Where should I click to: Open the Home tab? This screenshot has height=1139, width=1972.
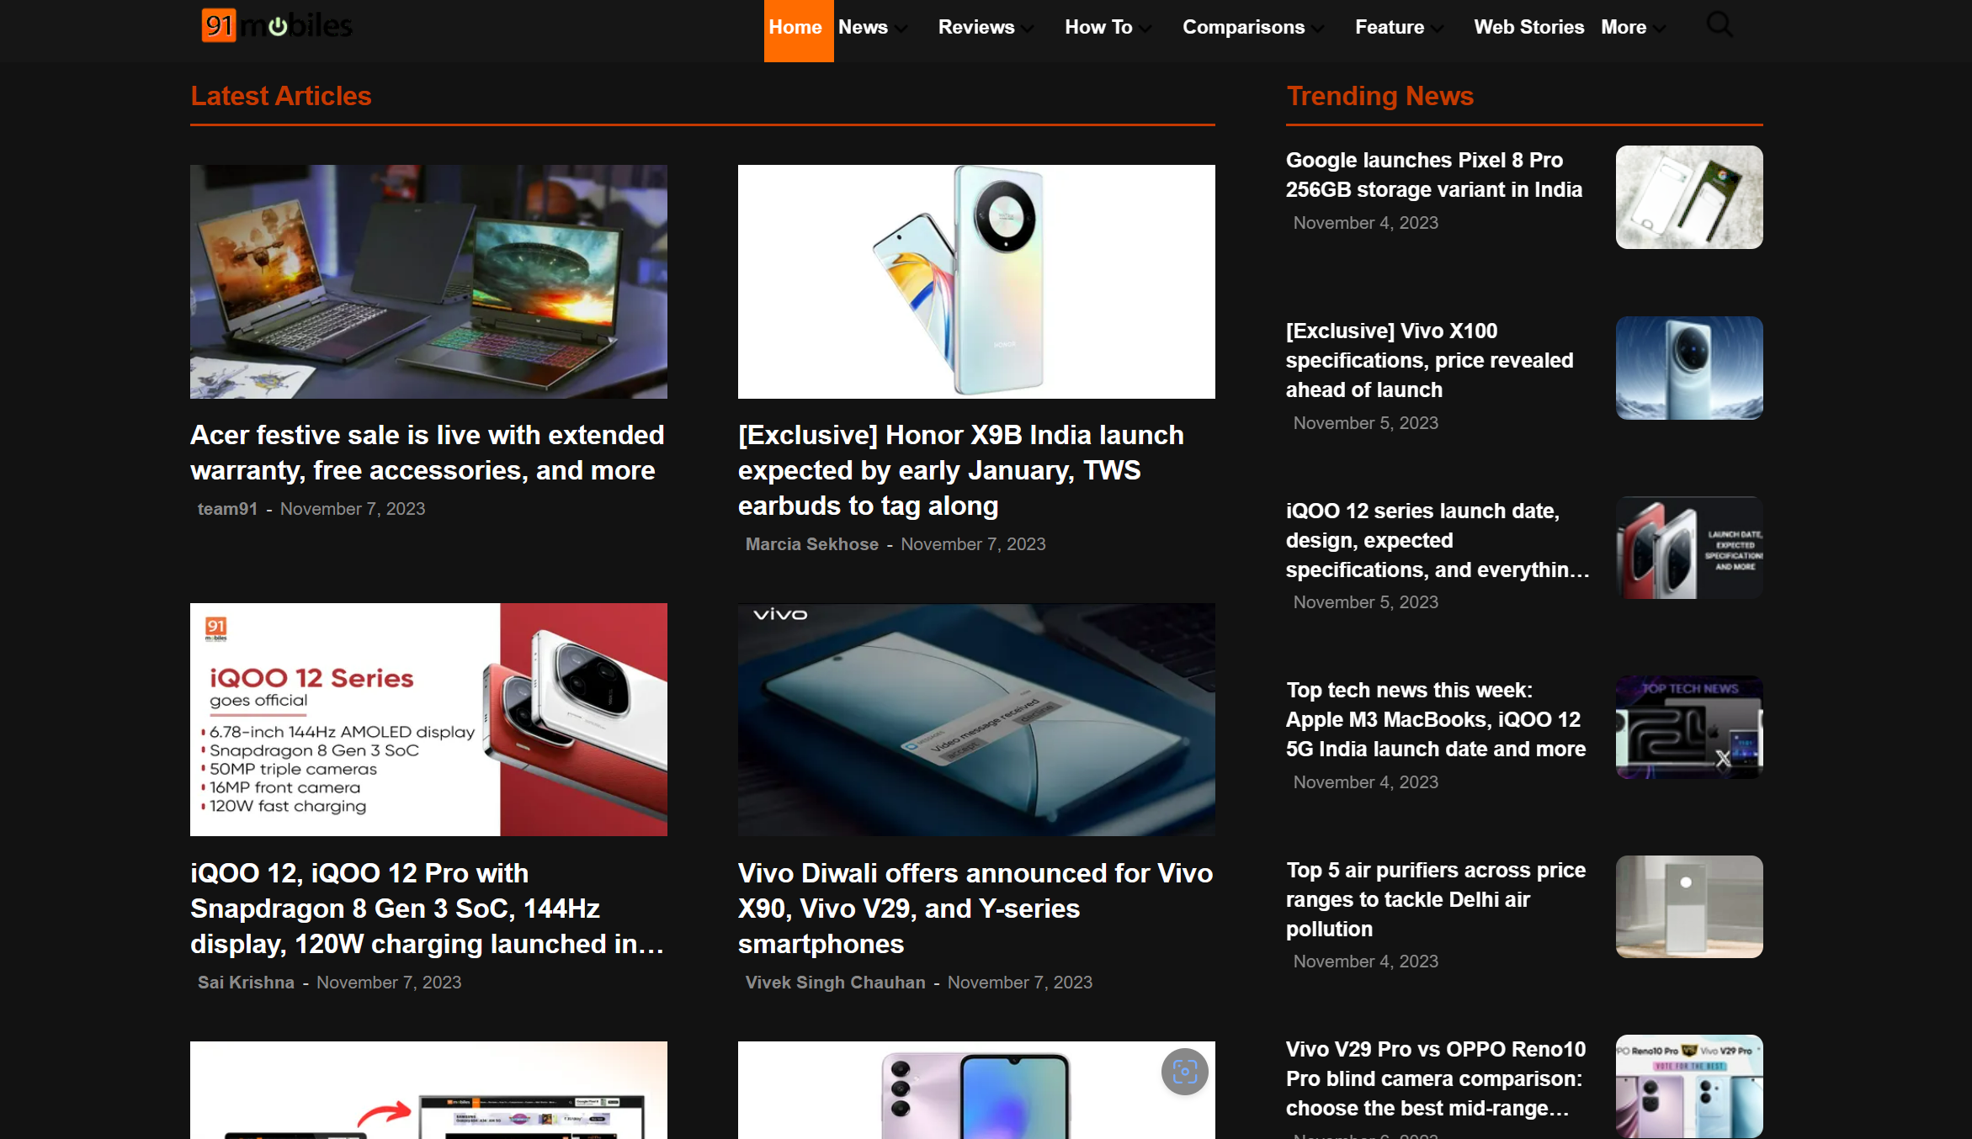(x=798, y=29)
